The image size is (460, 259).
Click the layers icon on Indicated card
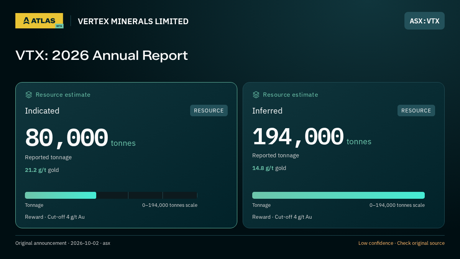pos(29,95)
